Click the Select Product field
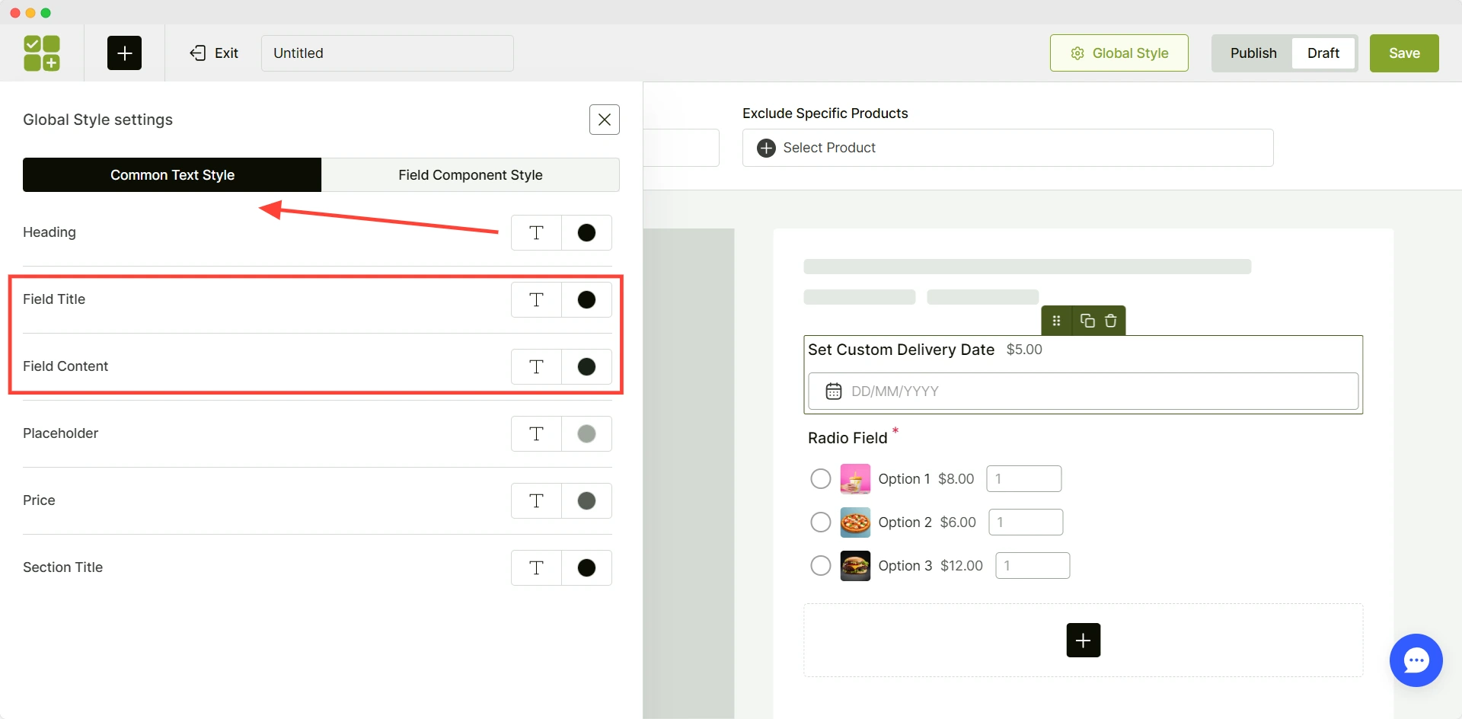The height and width of the screenshot is (719, 1462). (x=1007, y=148)
